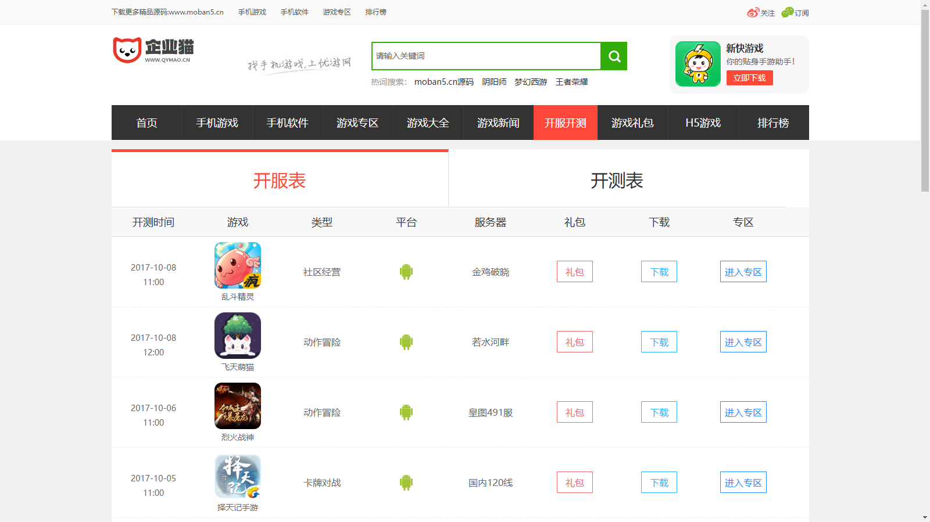Click the 飞天萌猫 game name

coord(238,367)
